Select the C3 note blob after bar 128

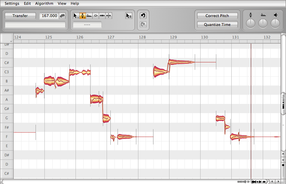(161, 72)
